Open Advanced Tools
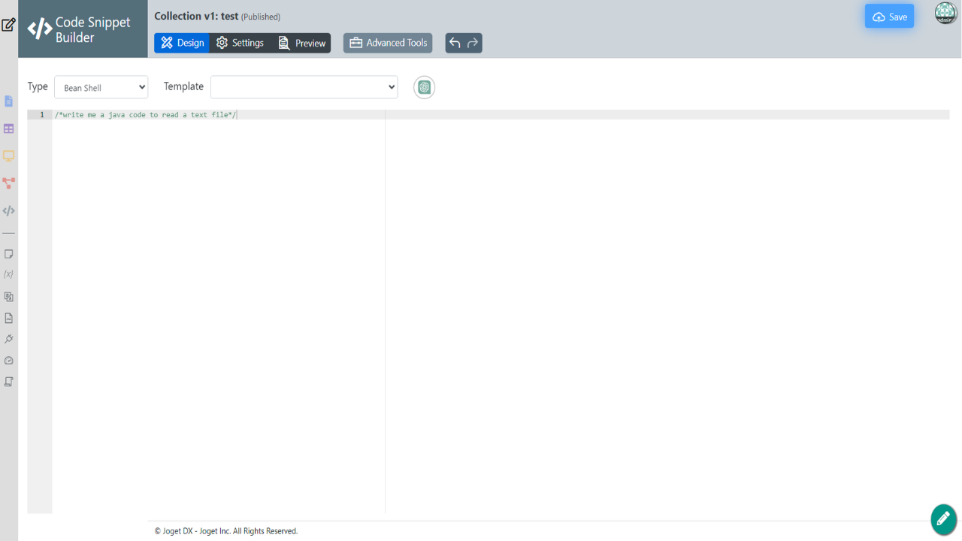962x541 pixels. tap(388, 43)
